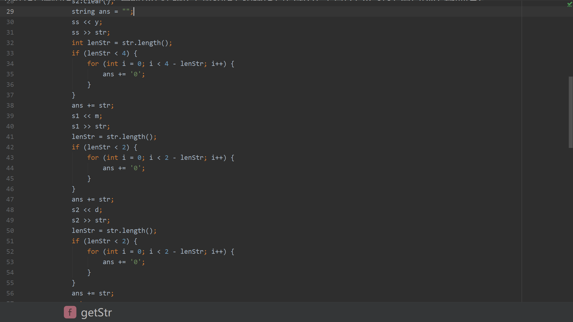Click 'ss << y;' statement

[x=87, y=22]
